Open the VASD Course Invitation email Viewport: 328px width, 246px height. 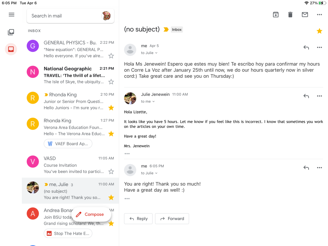tap(74, 165)
